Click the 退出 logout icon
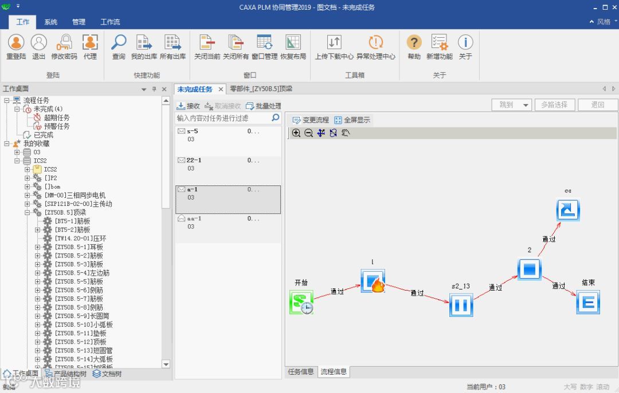 tap(39, 47)
